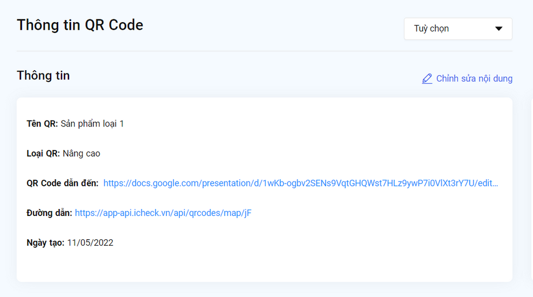533x297 pixels.
Task: Click the "Ngày tạo:" label
Action: pos(45,242)
